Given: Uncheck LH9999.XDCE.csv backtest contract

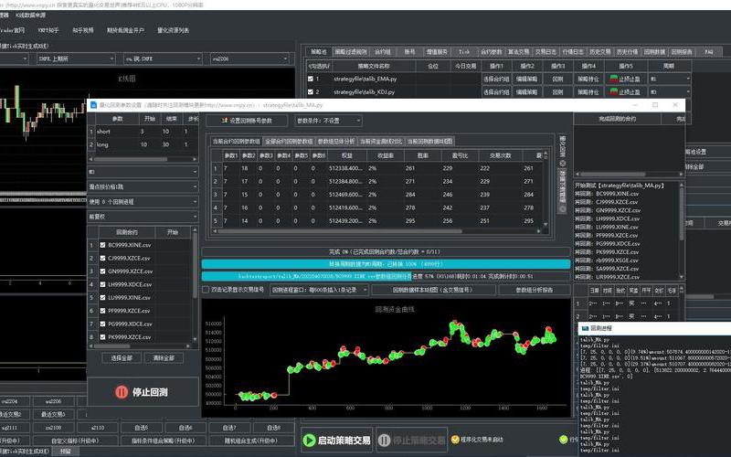Looking at the screenshot, I should 102,284.
